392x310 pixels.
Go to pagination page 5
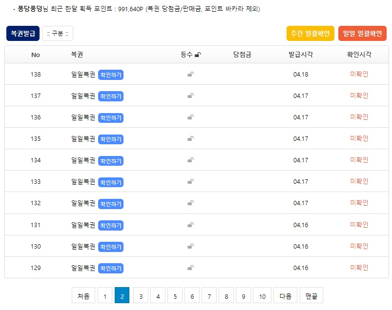[175, 295]
